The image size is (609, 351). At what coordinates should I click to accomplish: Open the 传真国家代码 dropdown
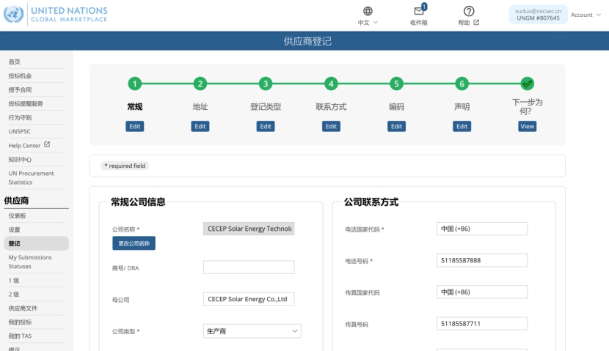(481, 292)
